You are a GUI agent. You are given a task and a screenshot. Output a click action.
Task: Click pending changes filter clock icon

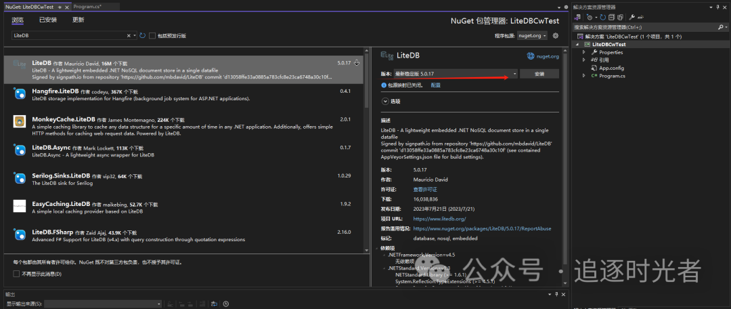click(x=590, y=17)
